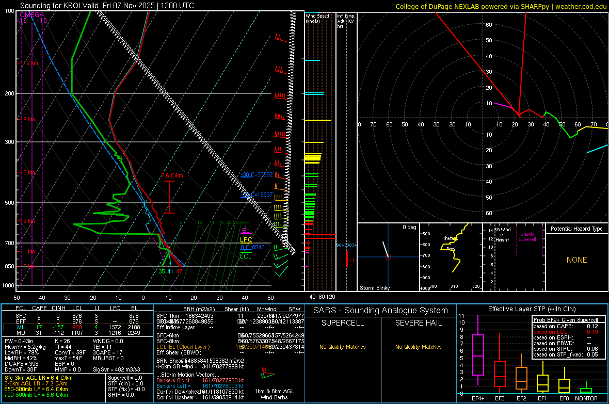Select the SEVERE HAIL column header
Viewport: 609px width, 404px height.
click(418, 323)
